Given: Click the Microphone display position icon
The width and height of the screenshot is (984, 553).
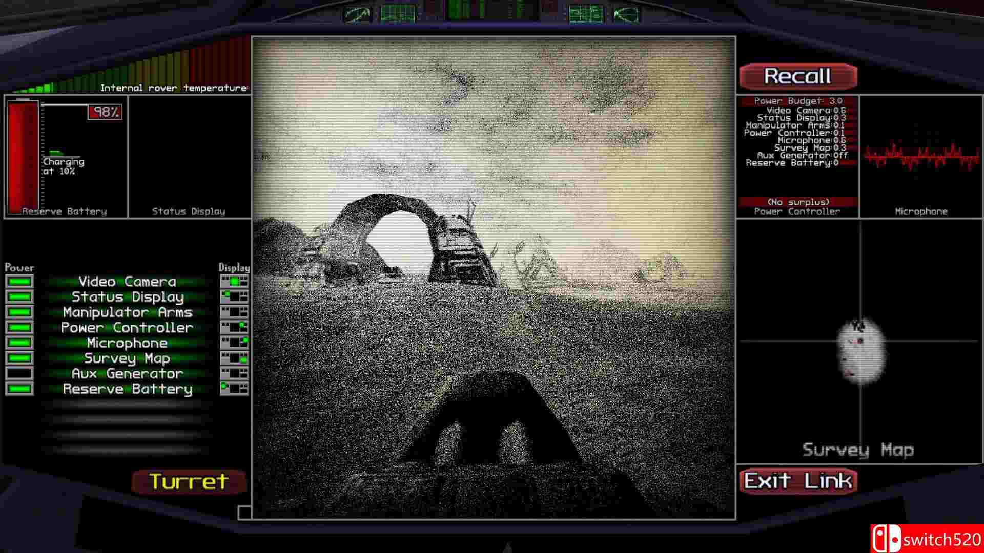Looking at the screenshot, I should (x=234, y=343).
